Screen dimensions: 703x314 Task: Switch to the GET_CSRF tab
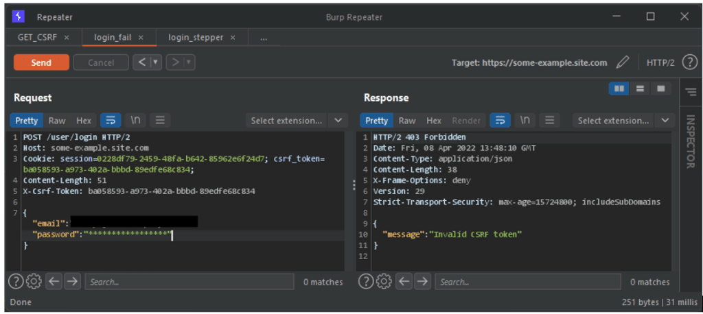[36, 37]
